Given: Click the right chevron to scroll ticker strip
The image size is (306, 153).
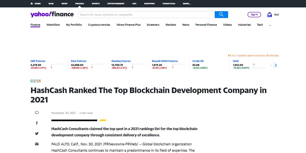Looking at the screenshot, I should (275, 65).
